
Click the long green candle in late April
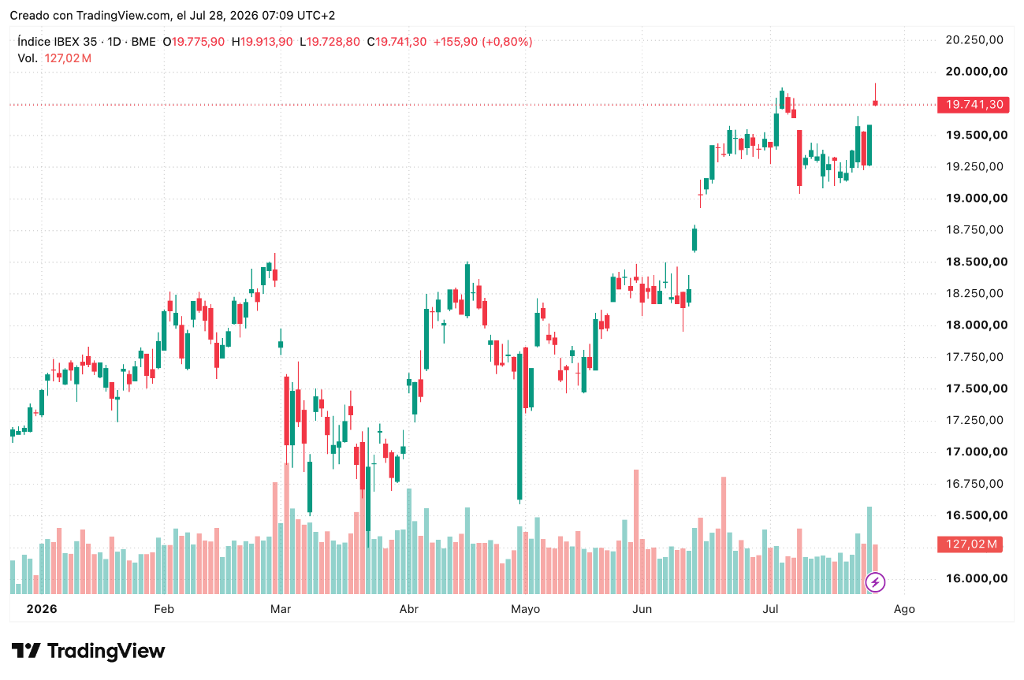tap(519, 426)
